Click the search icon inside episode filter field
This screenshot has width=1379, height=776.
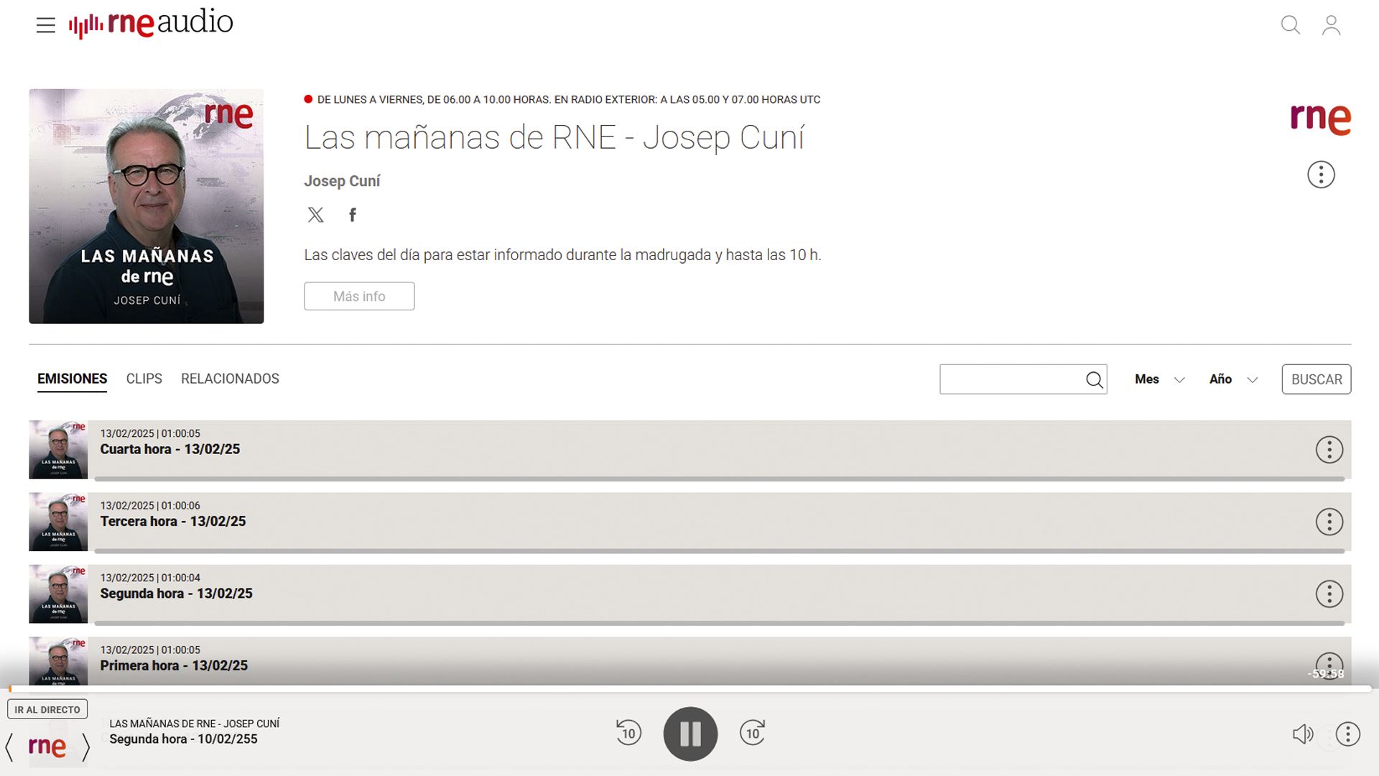1094,379
